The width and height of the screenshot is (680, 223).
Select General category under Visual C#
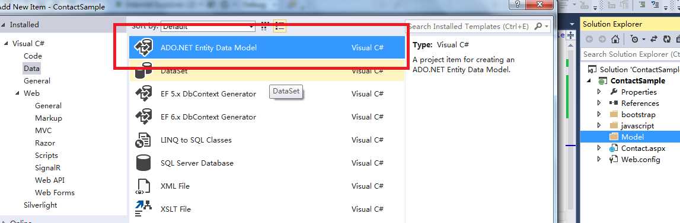point(37,80)
